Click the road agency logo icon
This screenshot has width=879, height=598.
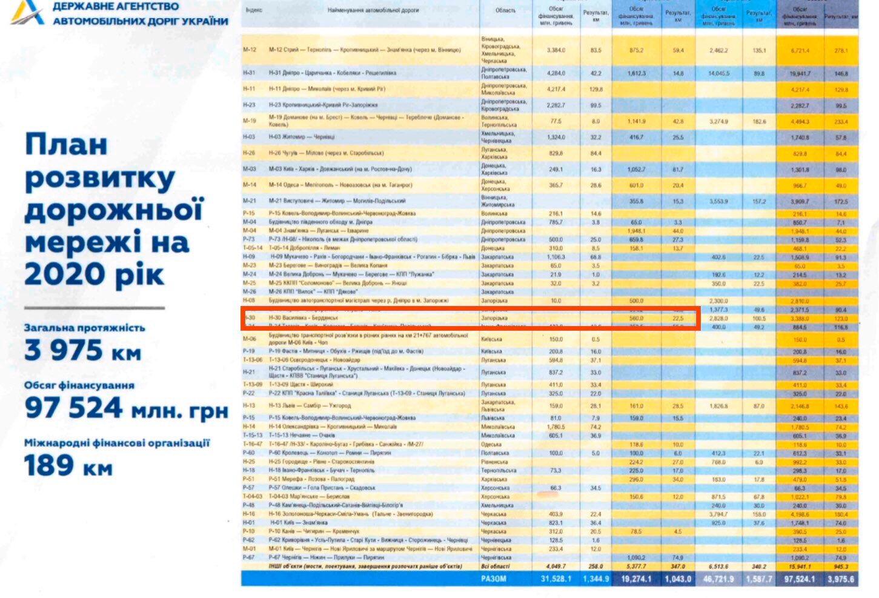click(26, 12)
